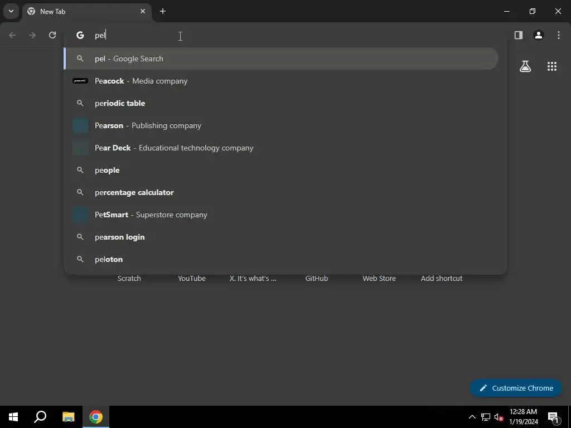Select the New Tab tab
The width and height of the screenshot is (571, 428).
tap(86, 12)
